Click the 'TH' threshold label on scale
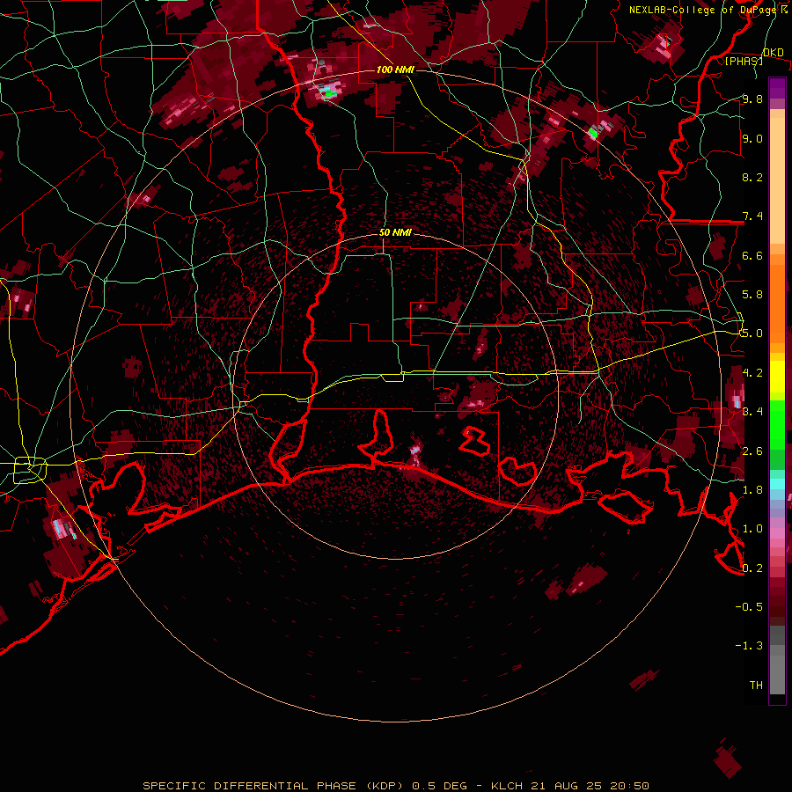Image resolution: width=792 pixels, height=792 pixels. click(756, 686)
